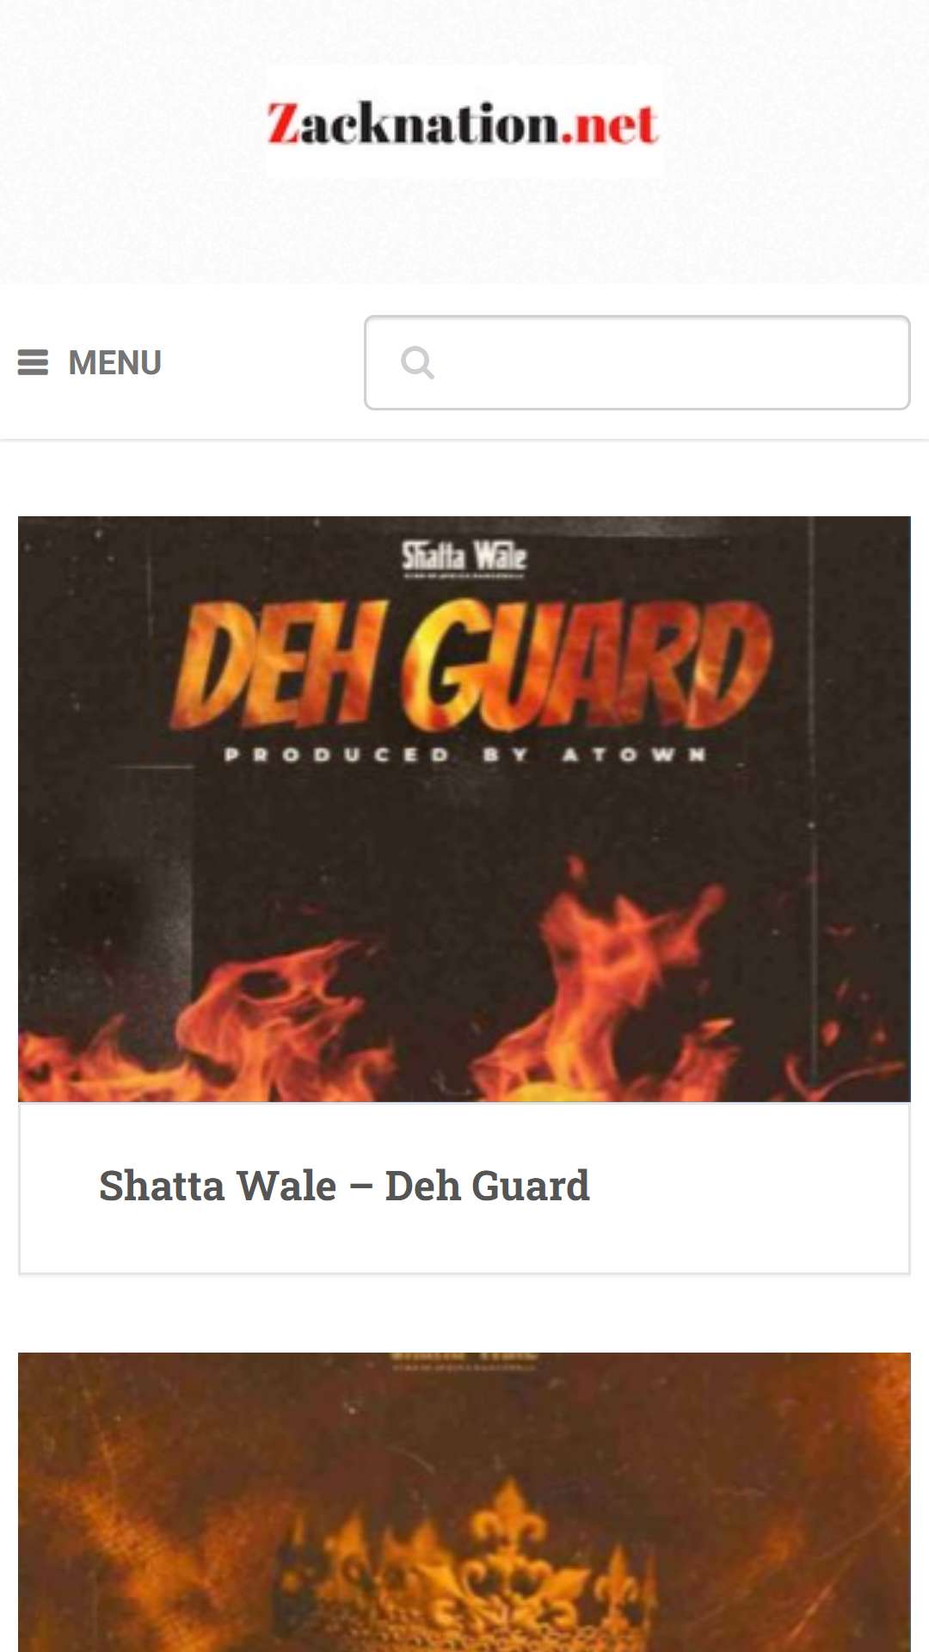929x1652 pixels.
Task: Click the right side of the search box
Action: coord(774,362)
